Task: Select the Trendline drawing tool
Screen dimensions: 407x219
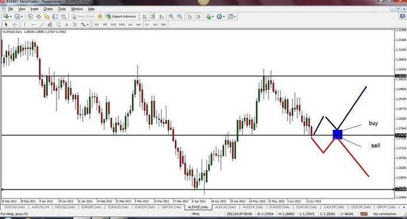Action: (x=41, y=24)
